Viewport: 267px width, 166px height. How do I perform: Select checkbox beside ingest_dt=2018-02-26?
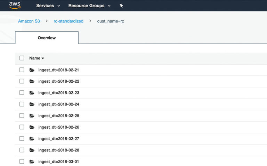[22, 127]
